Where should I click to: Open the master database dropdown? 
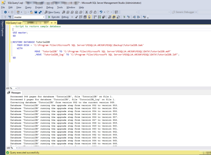tap(44, 17)
